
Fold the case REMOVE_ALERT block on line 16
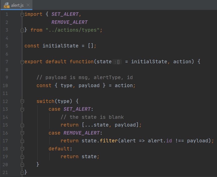(22, 133)
